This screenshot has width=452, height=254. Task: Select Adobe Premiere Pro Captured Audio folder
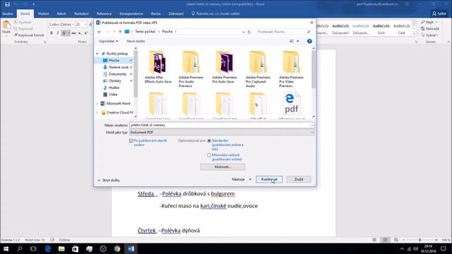point(258,69)
